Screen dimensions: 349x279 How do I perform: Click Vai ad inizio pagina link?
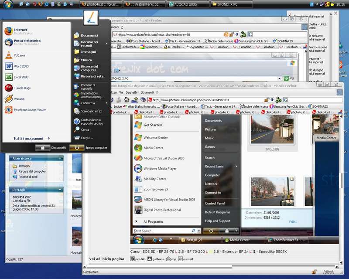pyautogui.click(x=106, y=259)
